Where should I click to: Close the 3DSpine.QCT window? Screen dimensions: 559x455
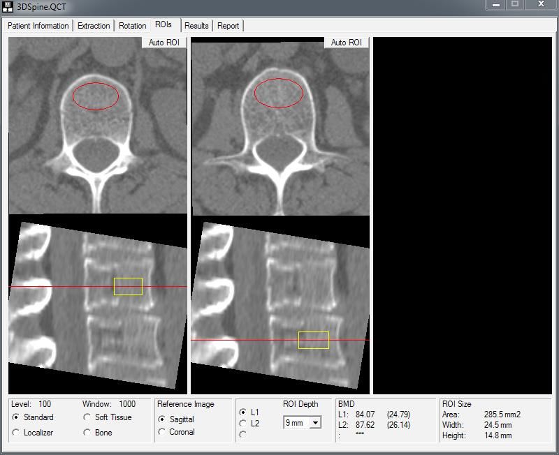[541, 5]
